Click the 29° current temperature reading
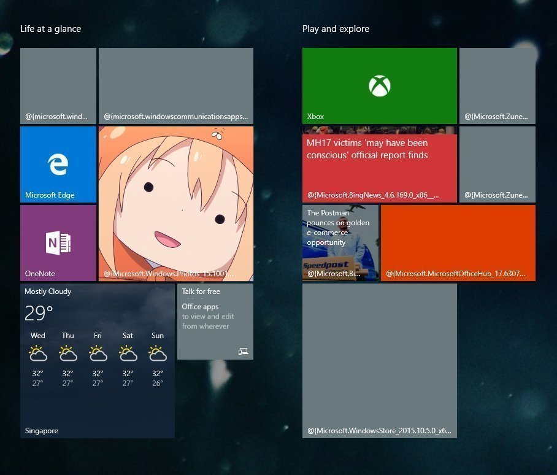Viewport: 557px width, 475px height. click(x=39, y=313)
